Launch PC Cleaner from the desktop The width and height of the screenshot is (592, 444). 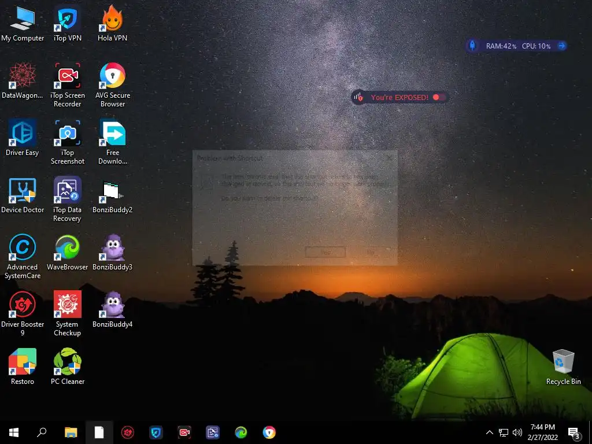click(68, 367)
